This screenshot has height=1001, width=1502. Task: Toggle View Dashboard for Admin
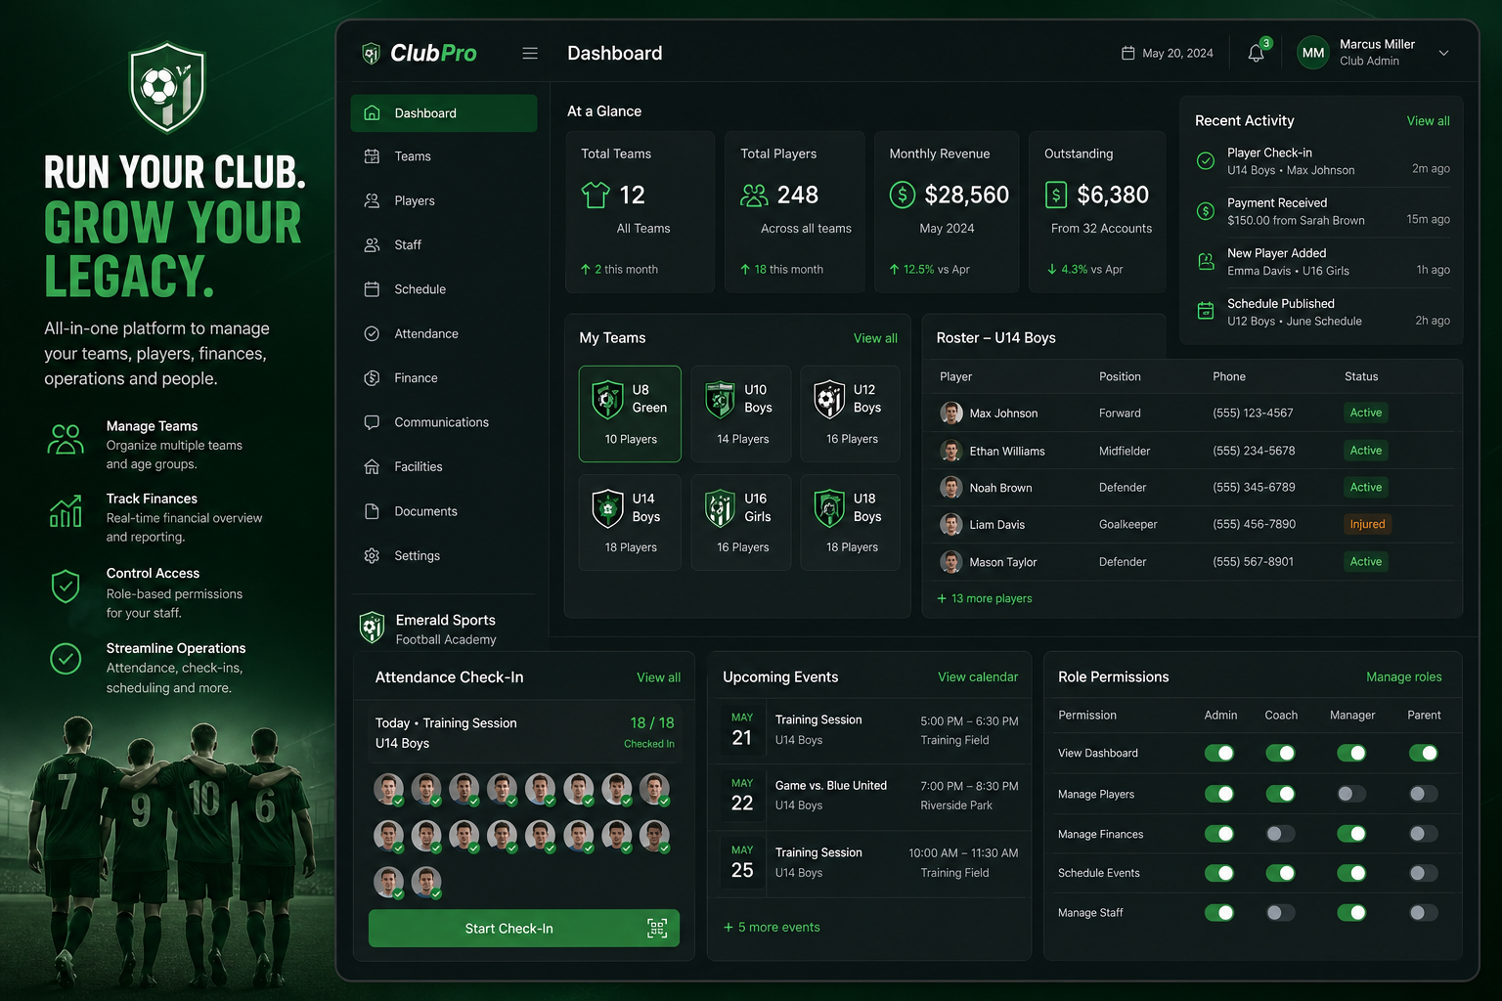point(1219,753)
